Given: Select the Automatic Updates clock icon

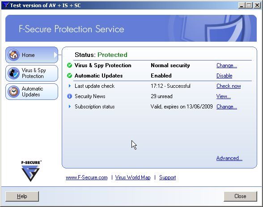Looking at the screenshot, I should pos(14,91).
